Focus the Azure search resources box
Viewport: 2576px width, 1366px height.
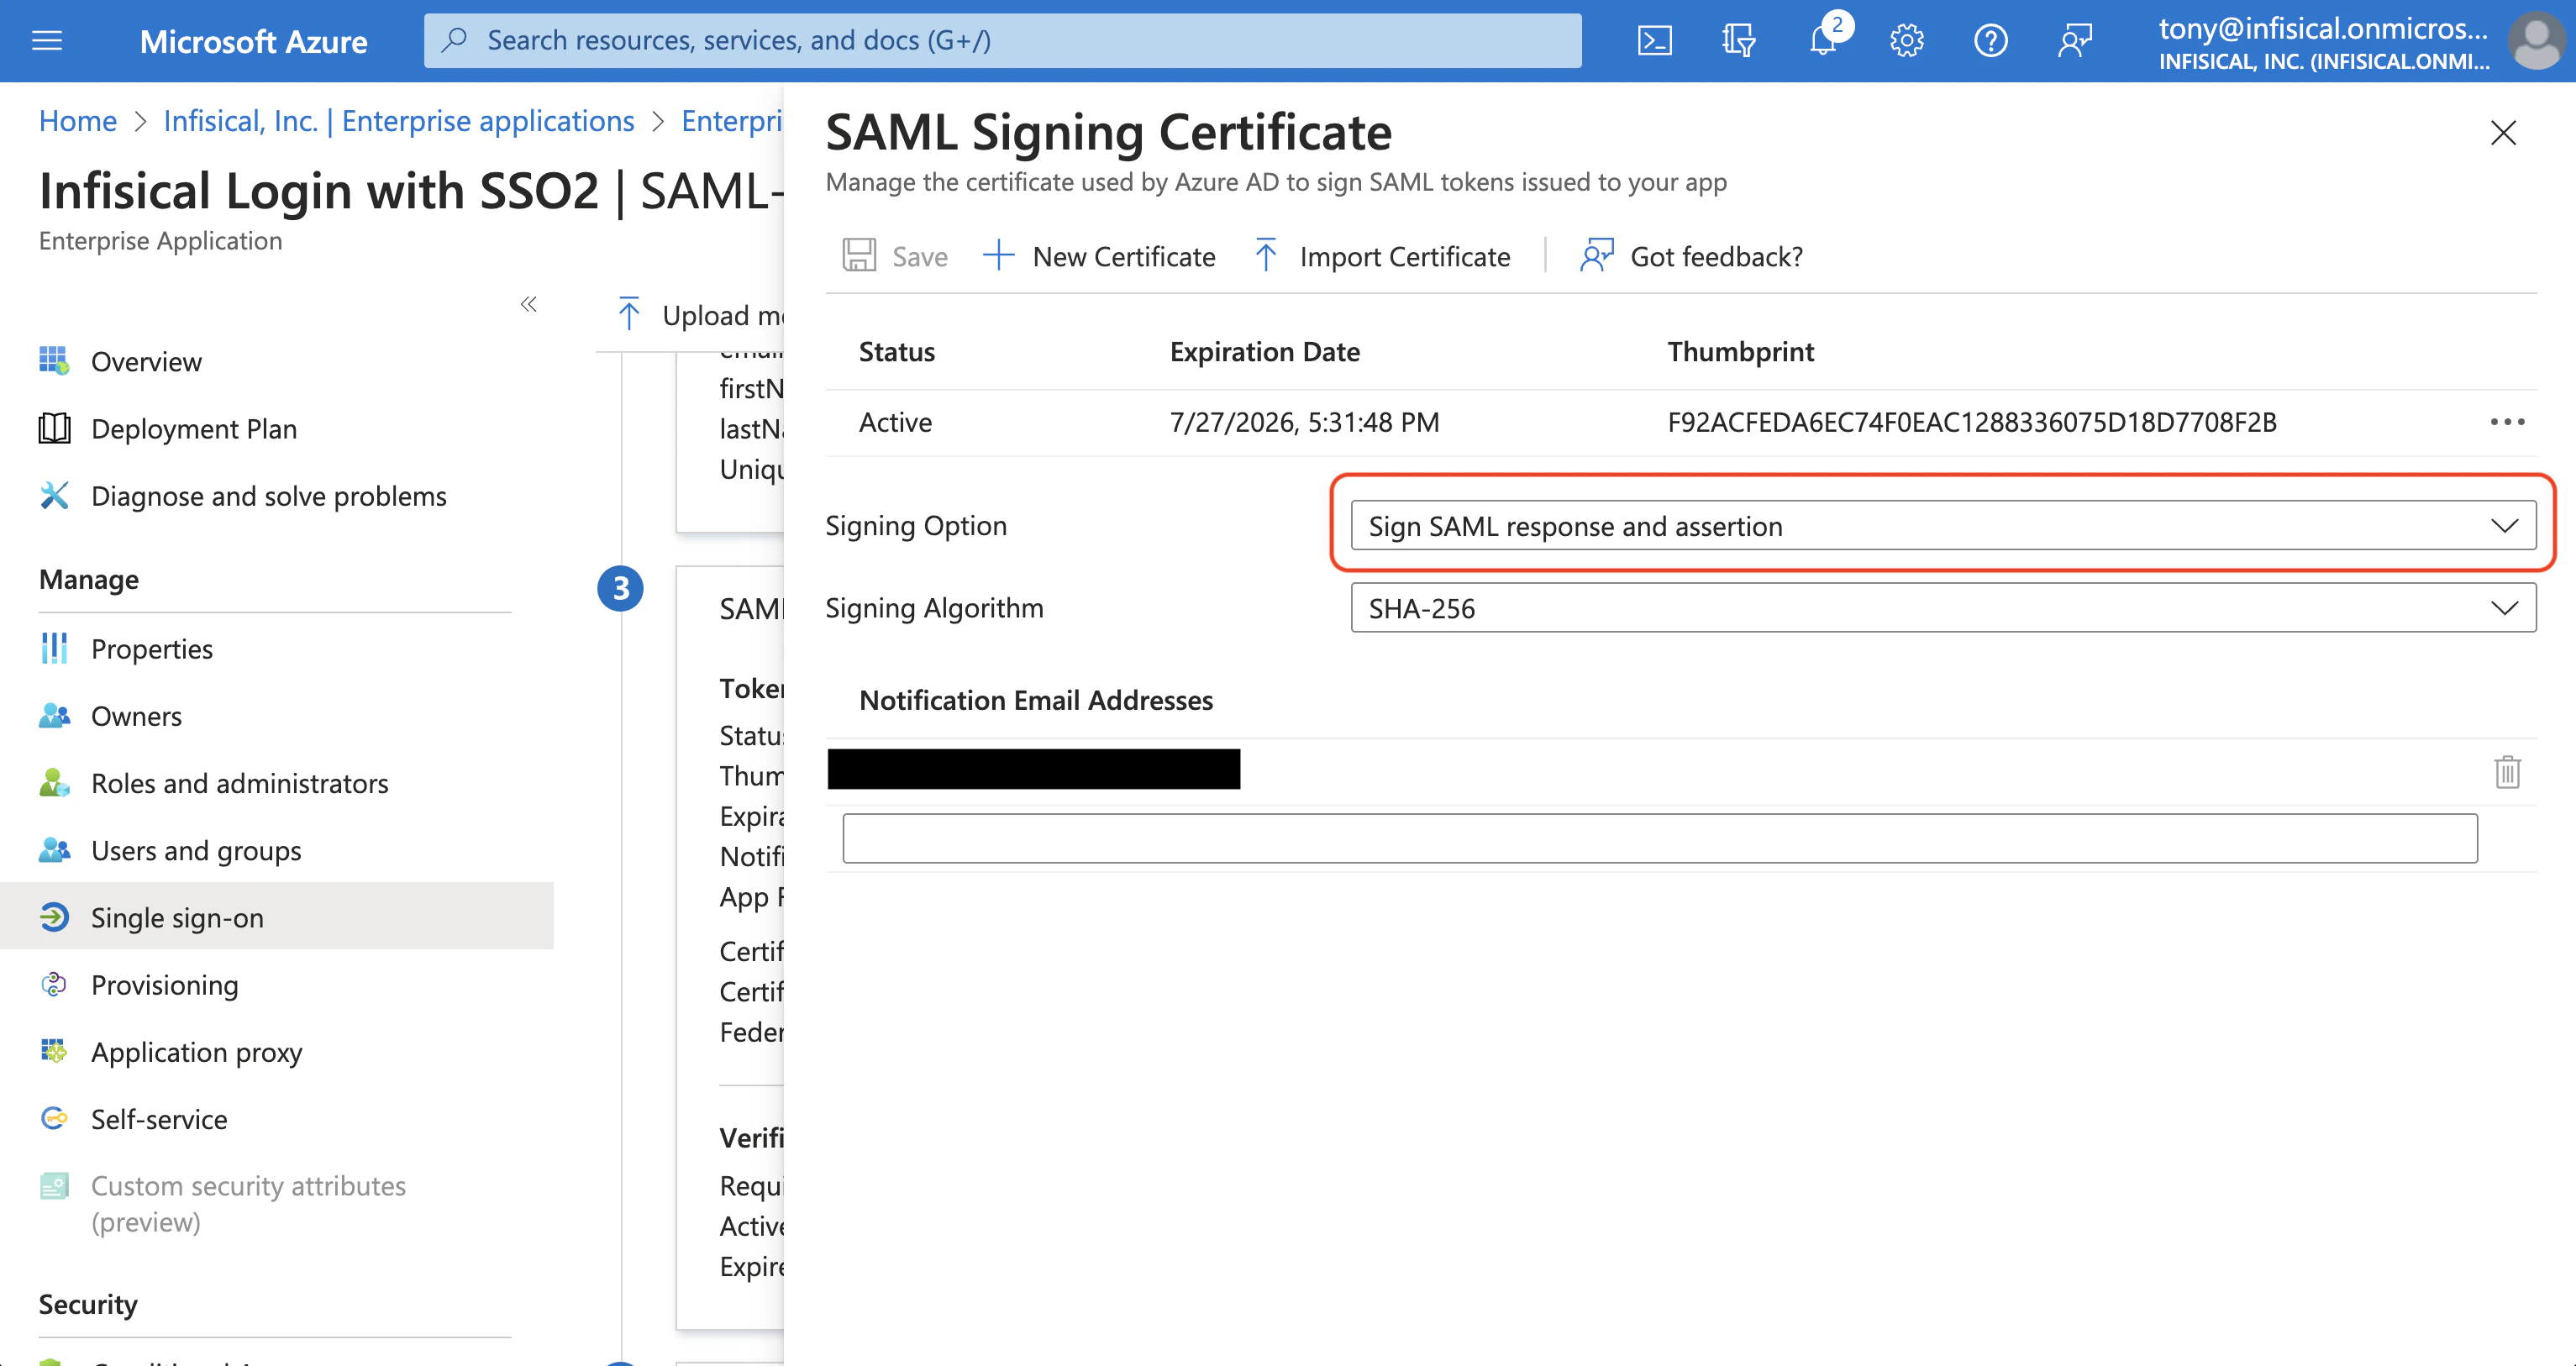1002,40
